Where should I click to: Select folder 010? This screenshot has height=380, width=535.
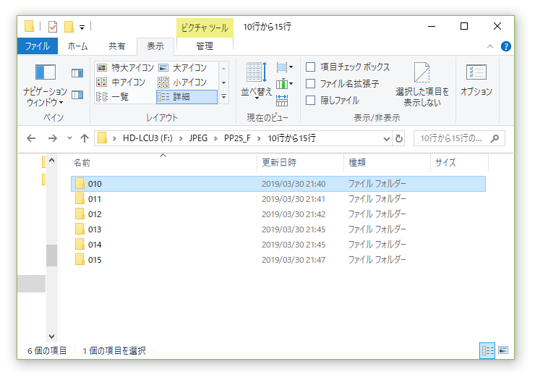(x=278, y=184)
